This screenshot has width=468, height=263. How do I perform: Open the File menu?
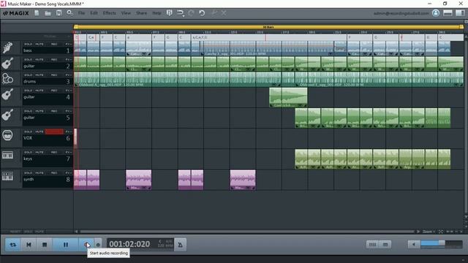coord(81,13)
